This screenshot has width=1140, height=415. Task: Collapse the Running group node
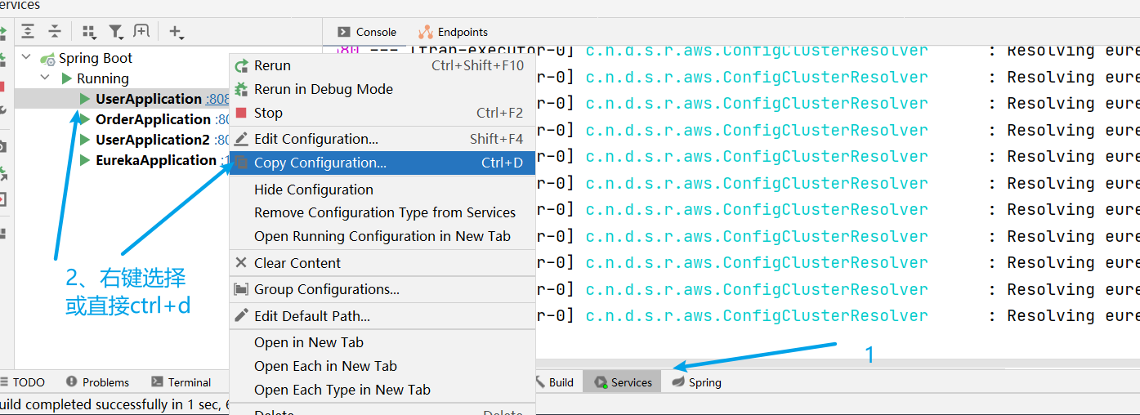click(x=45, y=78)
